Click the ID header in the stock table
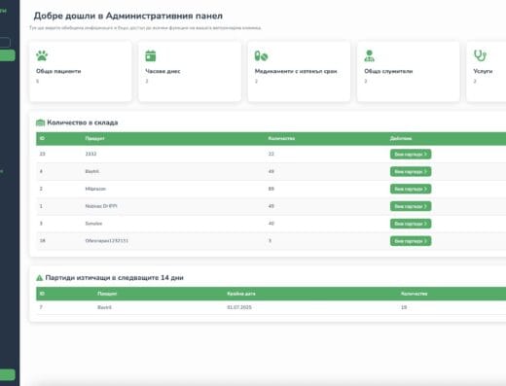This screenshot has height=386, width=506. tap(42, 138)
